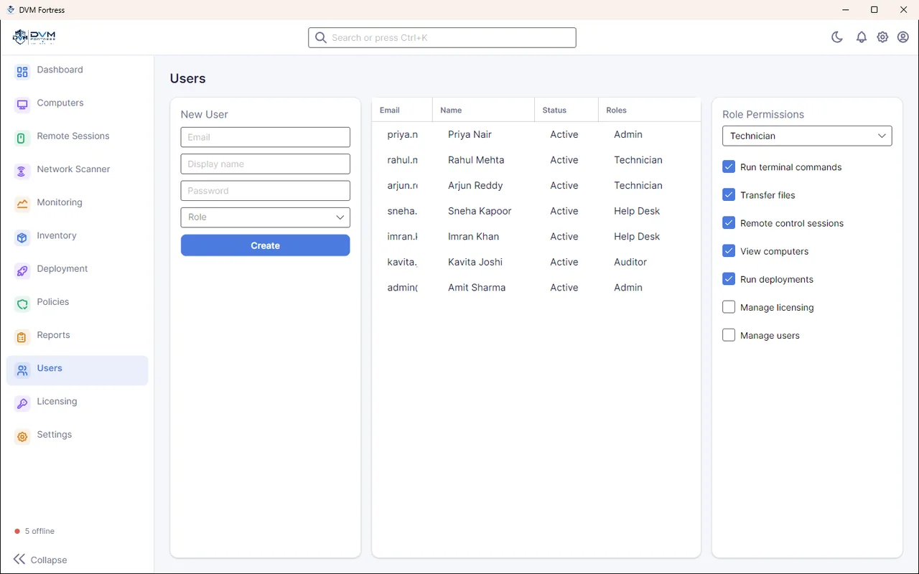Select the Network Scanner icon
The image size is (919, 574).
coord(22,171)
